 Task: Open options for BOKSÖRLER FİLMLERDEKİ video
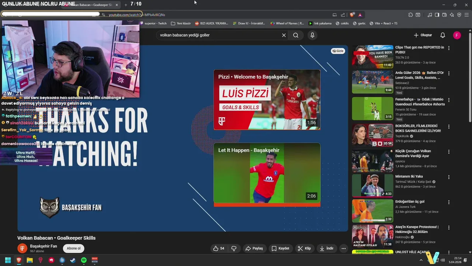click(449, 126)
